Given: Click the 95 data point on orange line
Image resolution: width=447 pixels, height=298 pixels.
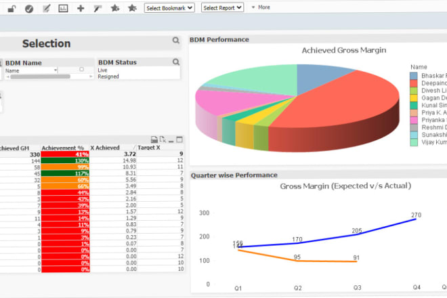Looking at the screenshot, I should pos(297,260).
